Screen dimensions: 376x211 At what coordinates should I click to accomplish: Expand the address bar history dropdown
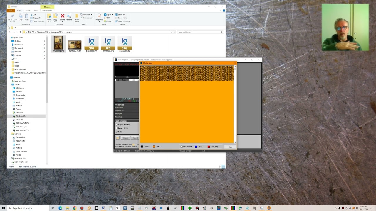[x=172, y=32]
